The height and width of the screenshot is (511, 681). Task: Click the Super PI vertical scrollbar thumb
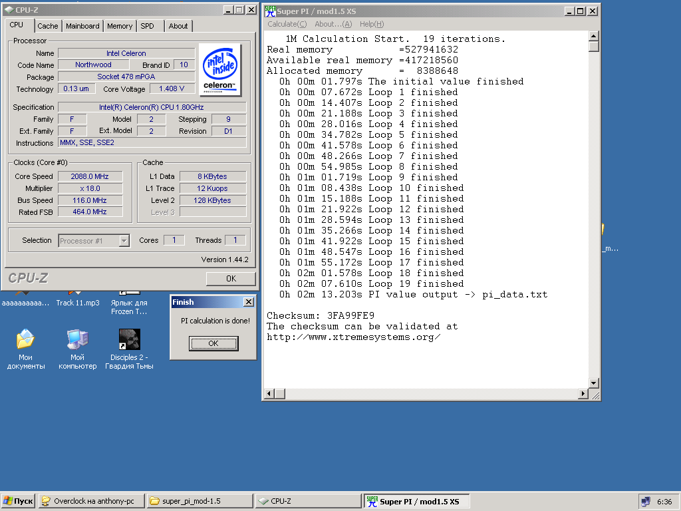point(594,47)
